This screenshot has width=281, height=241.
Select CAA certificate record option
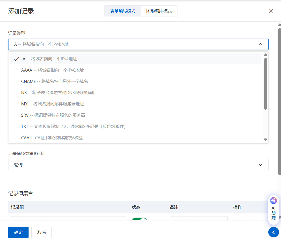[136, 138]
